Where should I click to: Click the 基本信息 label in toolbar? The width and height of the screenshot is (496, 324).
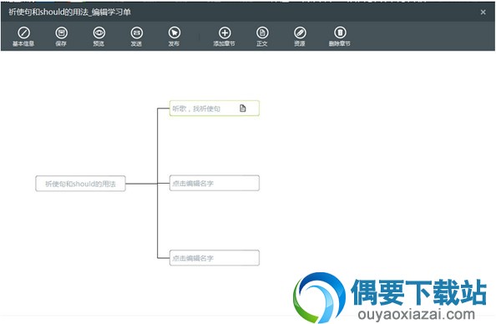coord(23,43)
